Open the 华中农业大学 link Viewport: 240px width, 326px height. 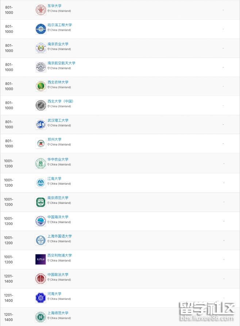click(x=58, y=159)
